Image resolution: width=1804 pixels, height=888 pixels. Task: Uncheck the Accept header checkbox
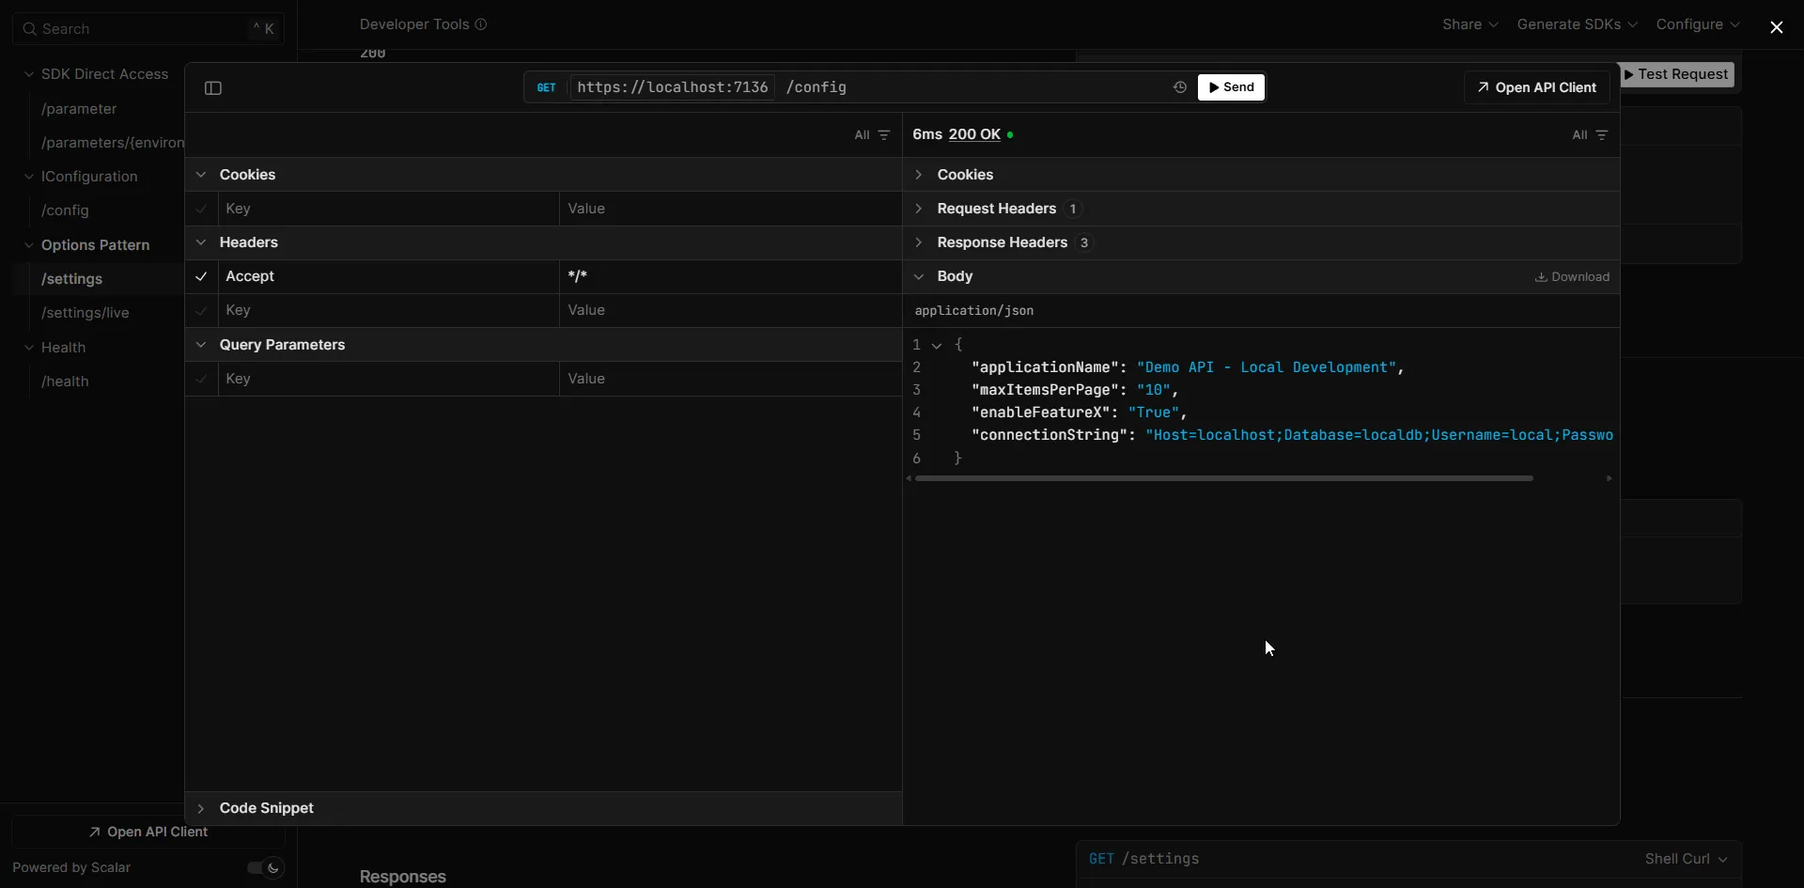click(x=201, y=275)
